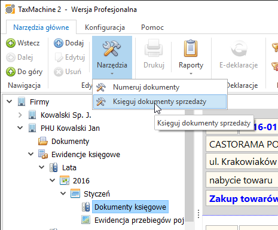Choose Księguj dokumenty sprzedaży menu item
Viewport: 278px width, 230px height.
tap(160, 102)
